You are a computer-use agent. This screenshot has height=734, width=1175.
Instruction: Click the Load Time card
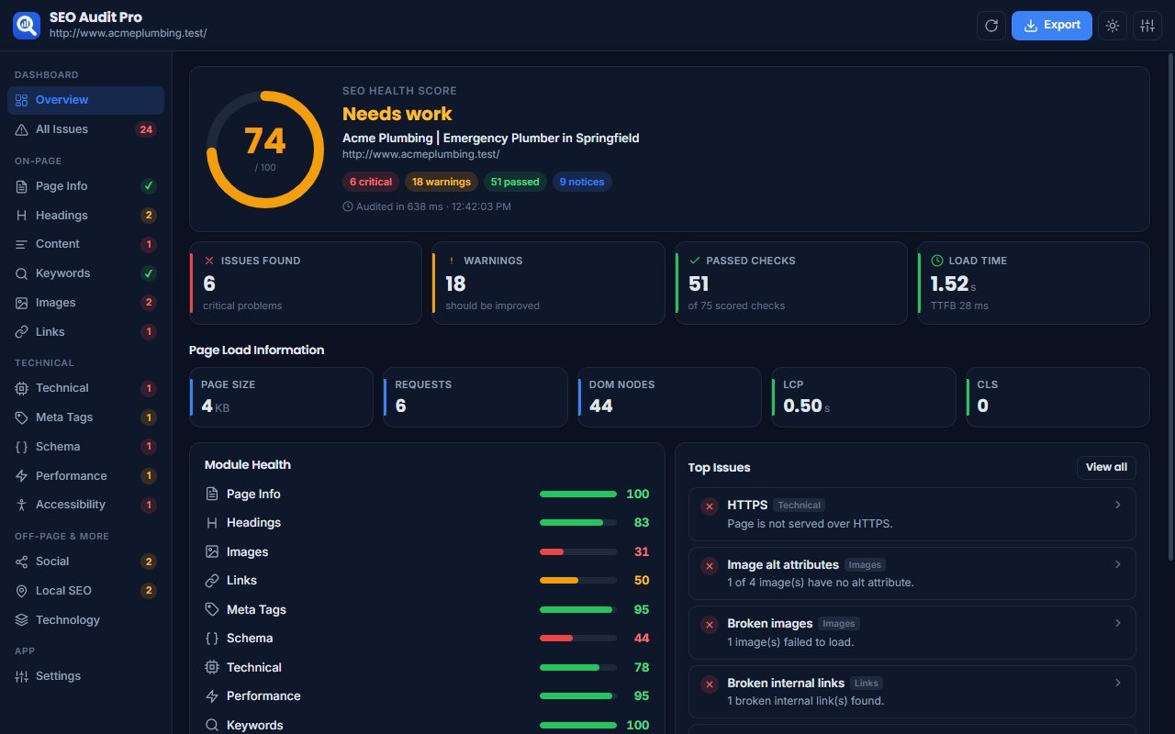tap(1034, 283)
